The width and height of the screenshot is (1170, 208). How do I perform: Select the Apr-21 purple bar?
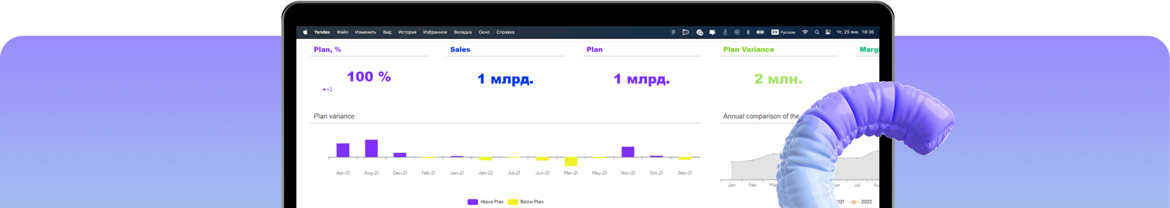(343, 150)
